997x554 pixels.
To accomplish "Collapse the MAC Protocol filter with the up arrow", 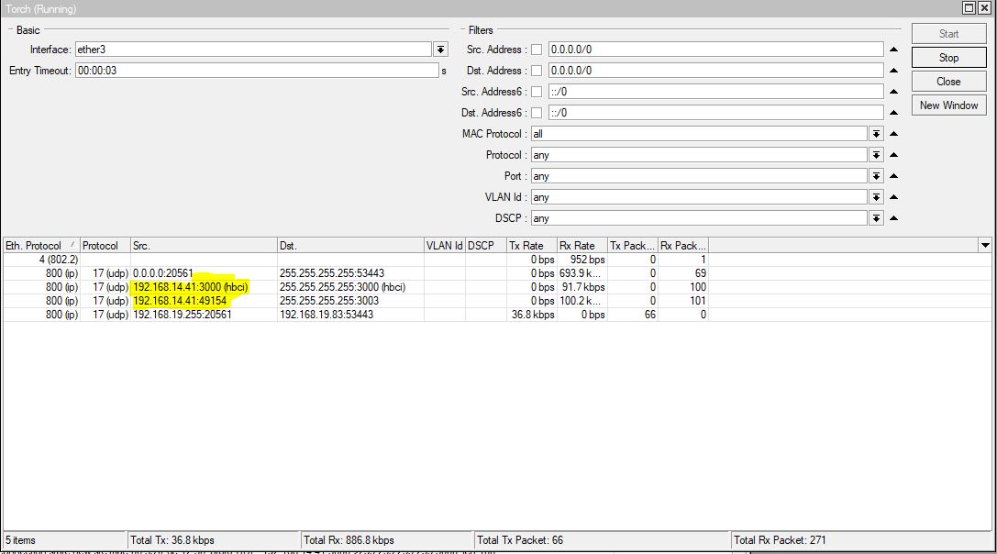I will 893,134.
